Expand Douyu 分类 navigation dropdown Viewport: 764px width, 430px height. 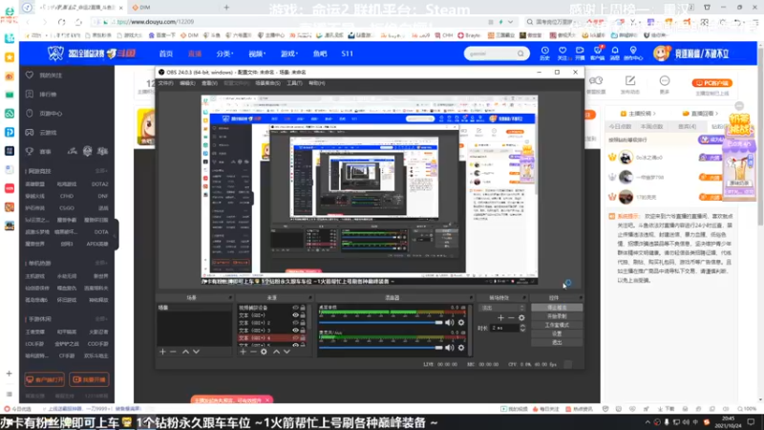pyautogui.click(x=224, y=54)
